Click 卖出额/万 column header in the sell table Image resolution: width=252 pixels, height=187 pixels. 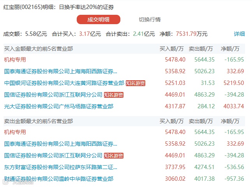coord(201,121)
